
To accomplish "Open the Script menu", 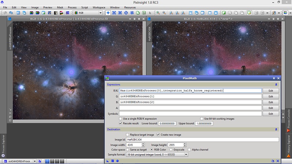I will [84, 7].
